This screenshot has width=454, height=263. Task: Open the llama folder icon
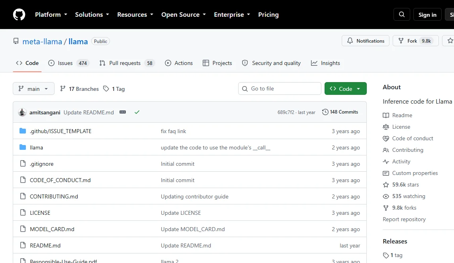coord(23,147)
